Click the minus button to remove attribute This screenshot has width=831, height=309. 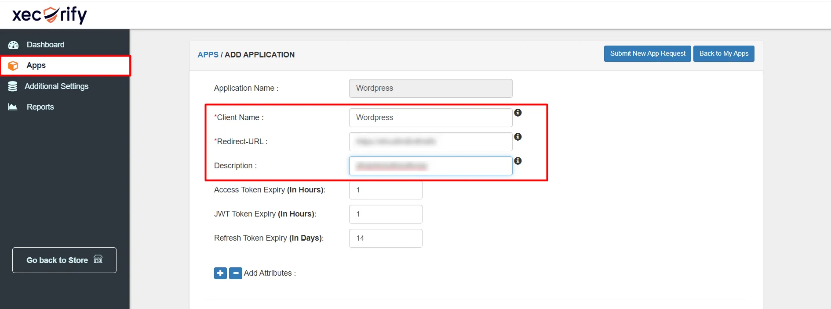(236, 273)
